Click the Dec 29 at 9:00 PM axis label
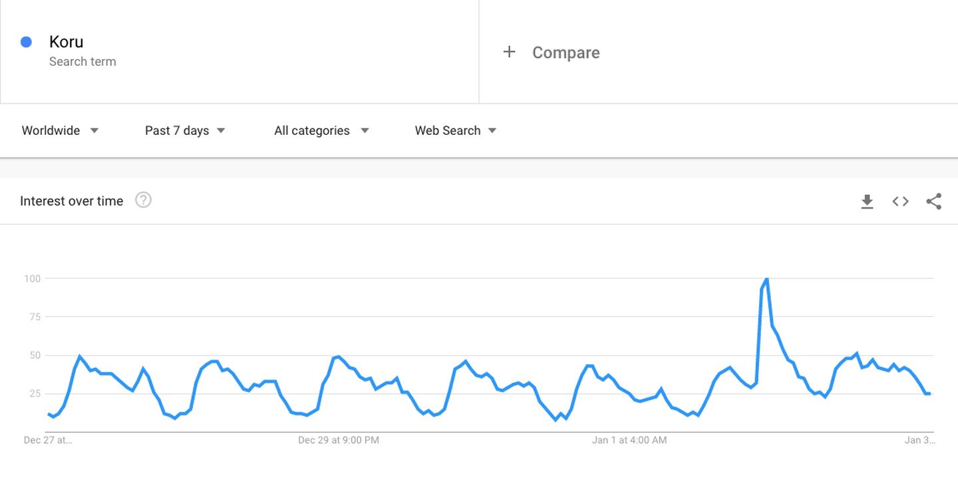 339,440
